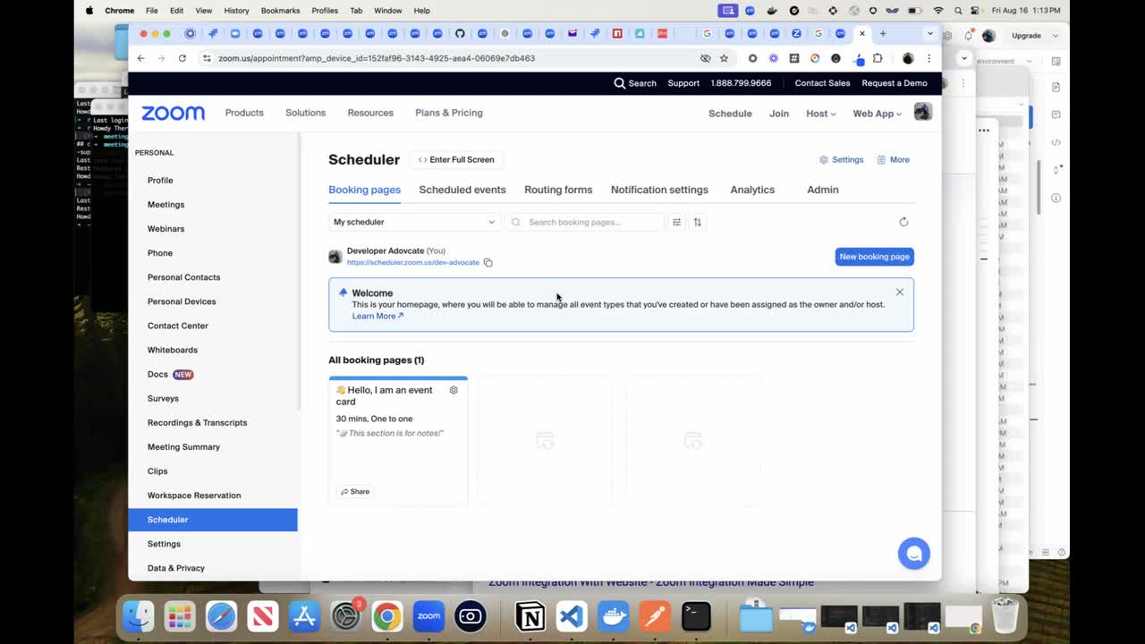Open Finder from the Dock

[x=139, y=616]
